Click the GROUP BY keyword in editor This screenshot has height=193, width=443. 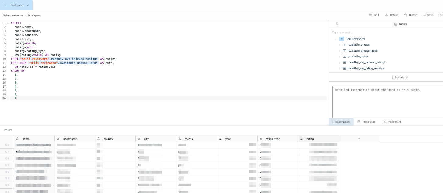(x=18, y=71)
